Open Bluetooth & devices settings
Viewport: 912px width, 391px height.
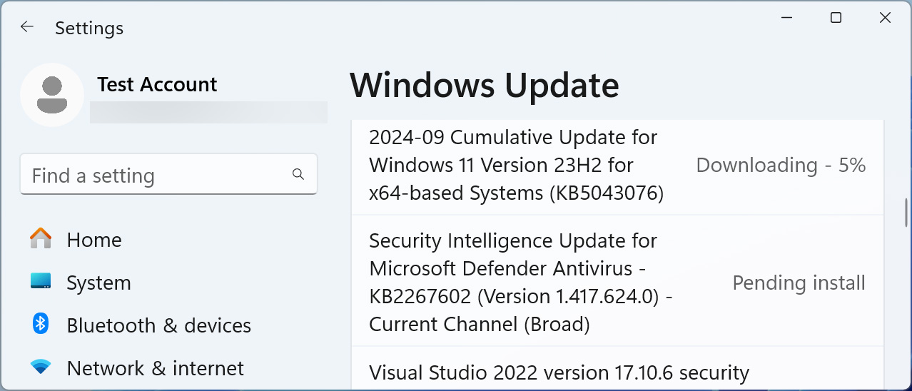click(x=158, y=325)
